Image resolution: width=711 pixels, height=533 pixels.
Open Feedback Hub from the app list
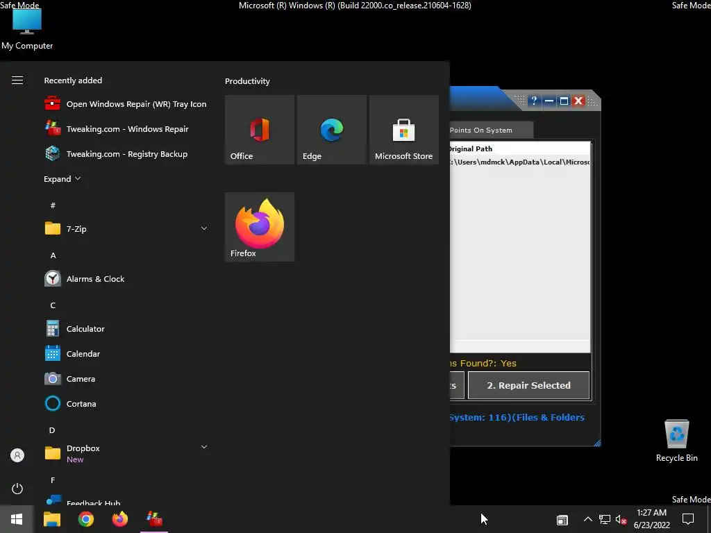pos(126,500)
